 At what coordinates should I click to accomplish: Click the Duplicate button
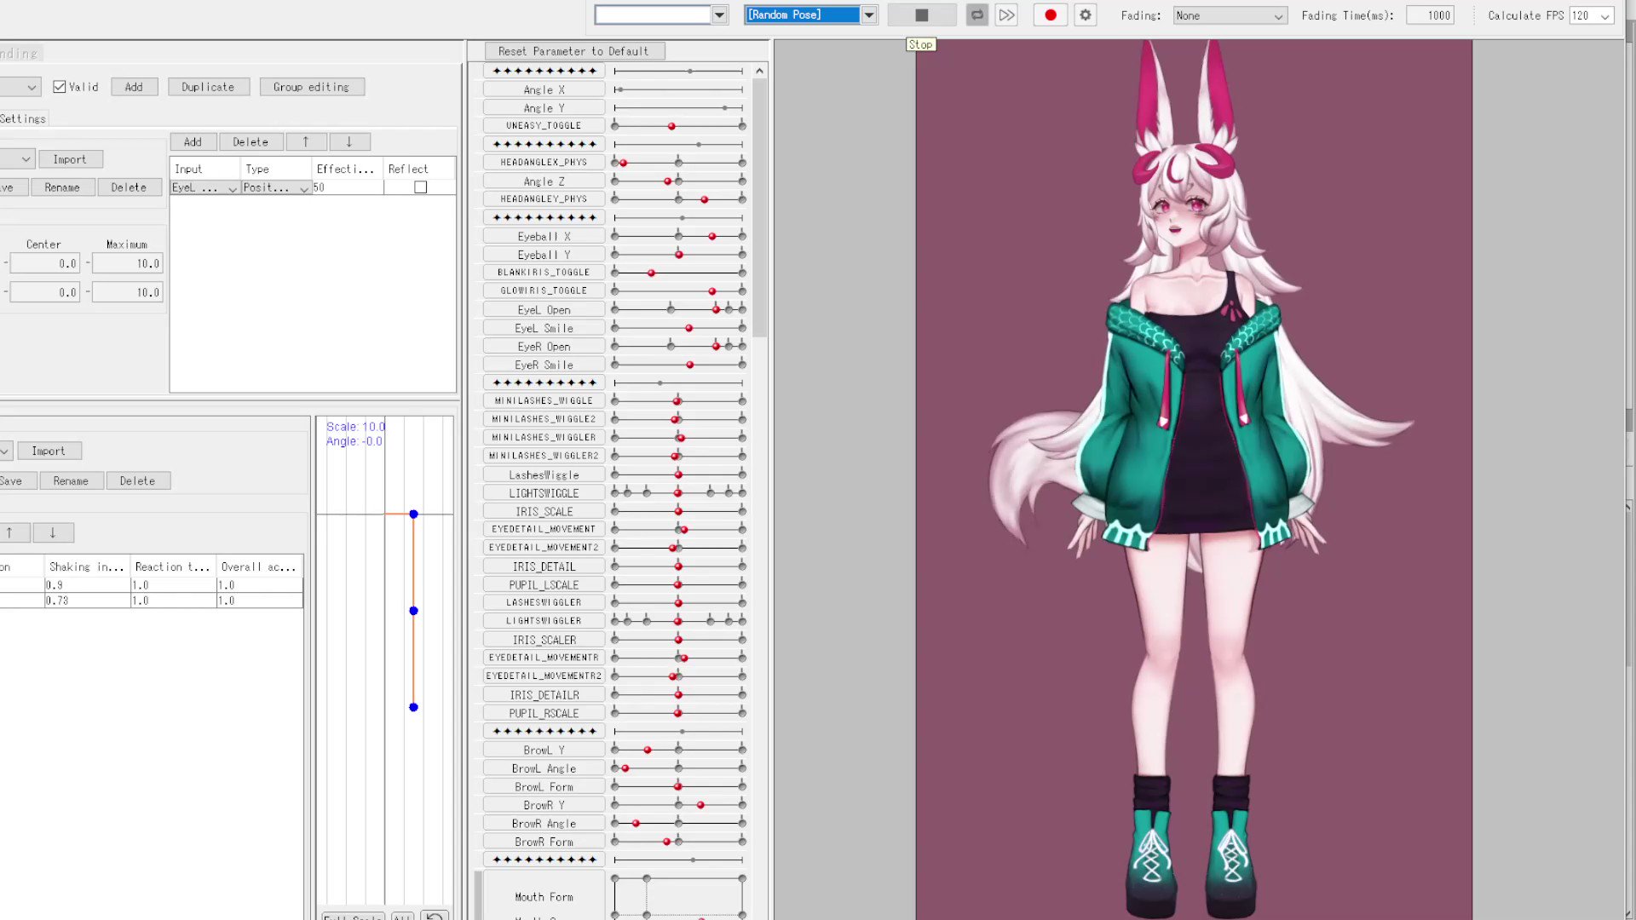point(207,87)
